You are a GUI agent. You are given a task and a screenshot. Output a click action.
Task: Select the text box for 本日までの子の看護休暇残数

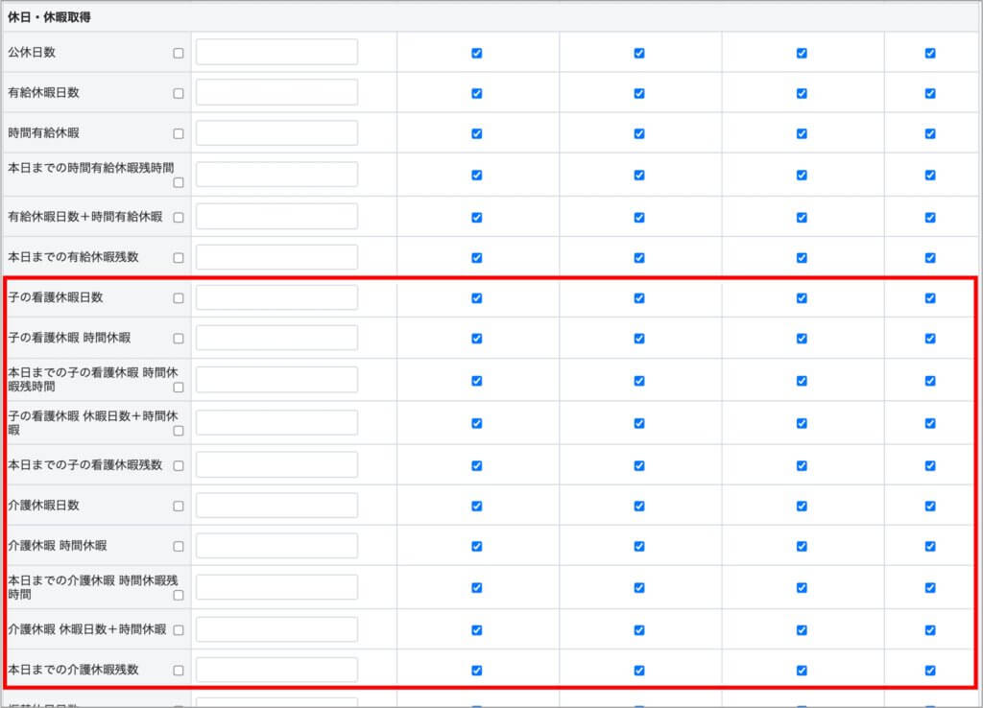(x=276, y=464)
